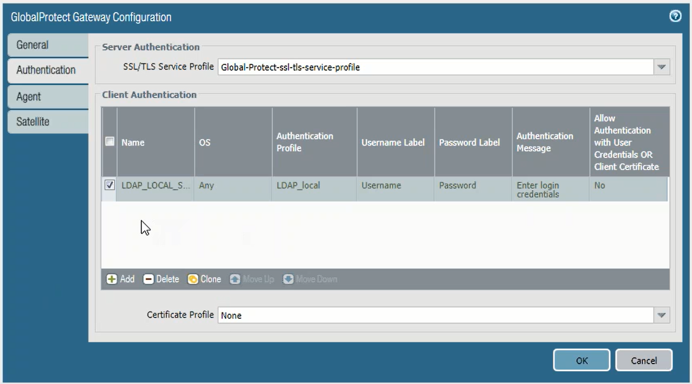Open the help question mark icon
The width and height of the screenshot is (692, 384).
[x=675, y=16]
